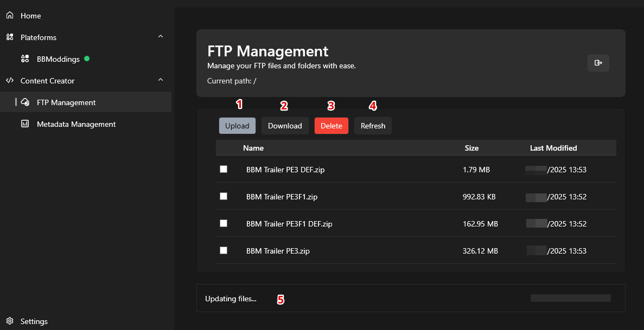The height and width of the screenshot is (330, 644).
Task: Click the Content Creator code icon
Action: 10,81
